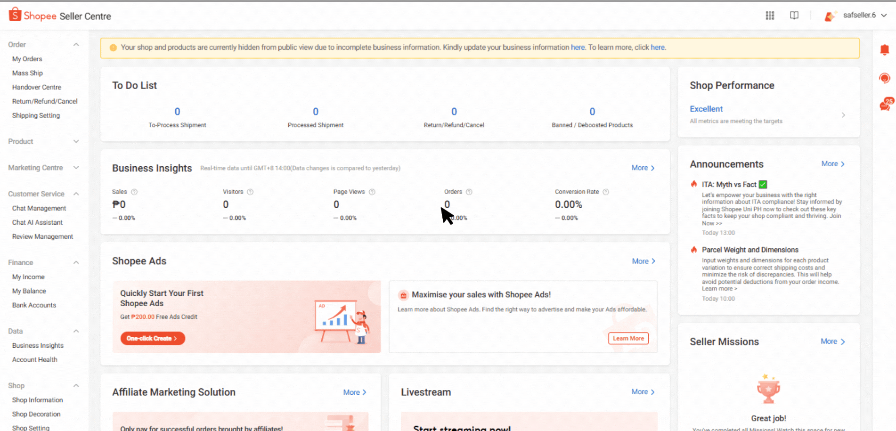Go to Mass Ship
This screenshot has height=431, width=896.
coord(27,73)
